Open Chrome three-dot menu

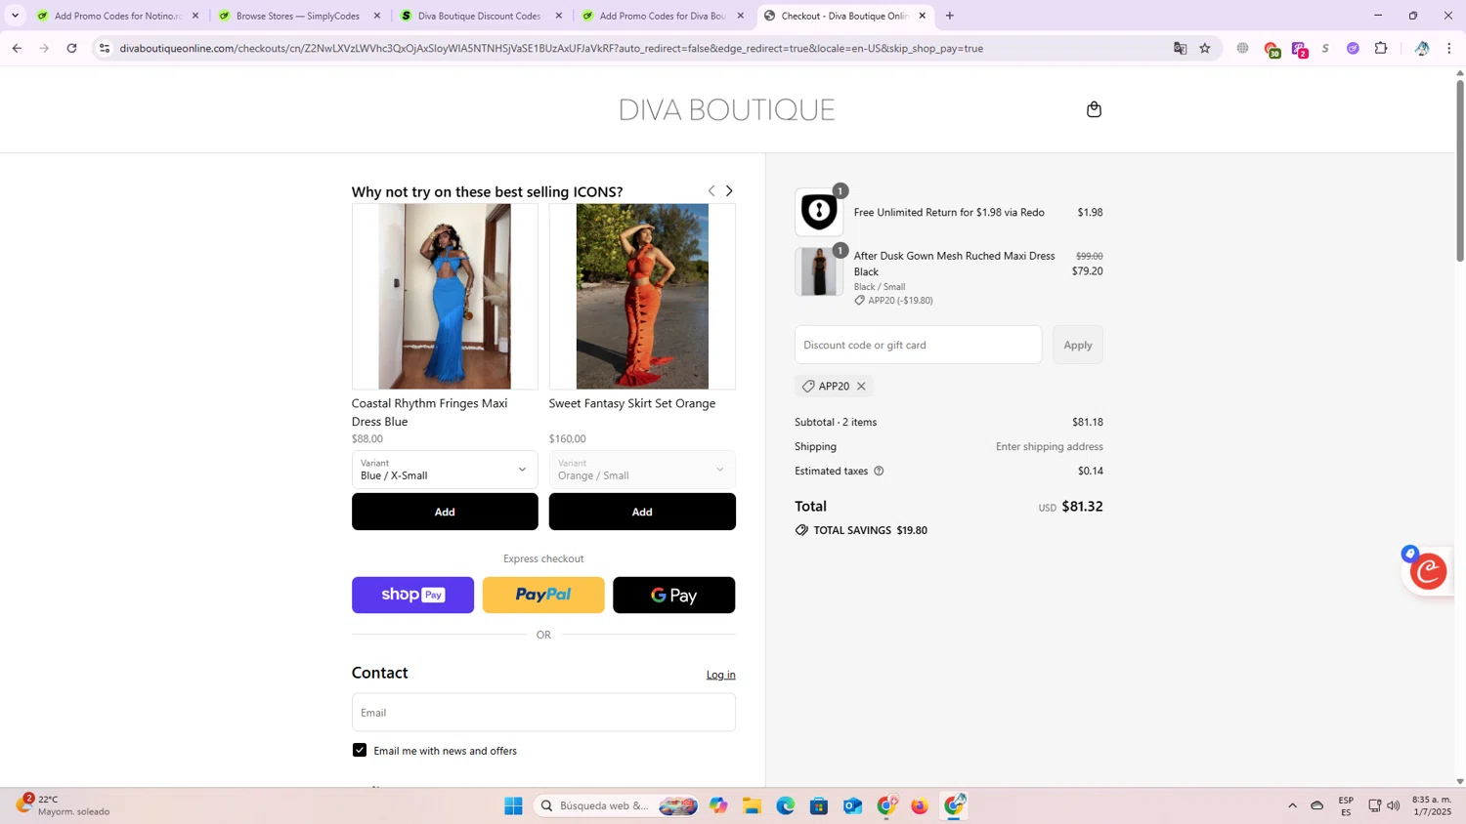[x=1449, y=48]
